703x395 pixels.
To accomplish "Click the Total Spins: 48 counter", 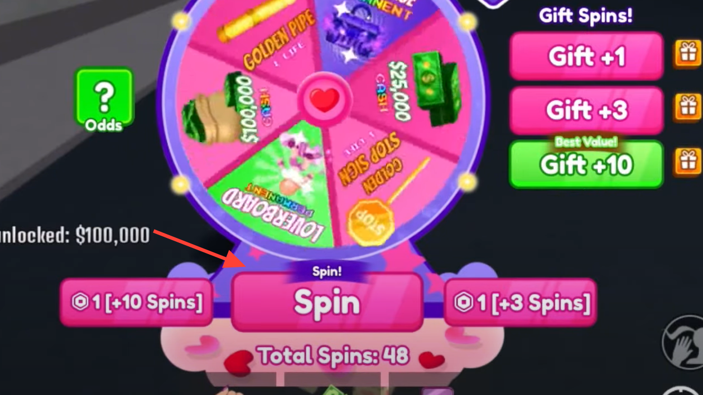I will (333, 355).
